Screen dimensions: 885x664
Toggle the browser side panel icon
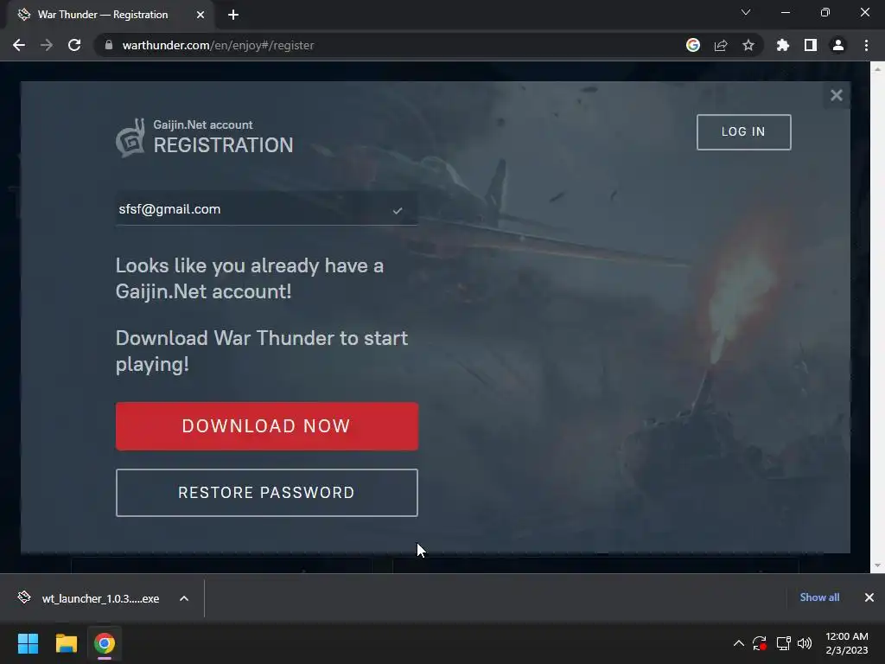pos(811,45)
